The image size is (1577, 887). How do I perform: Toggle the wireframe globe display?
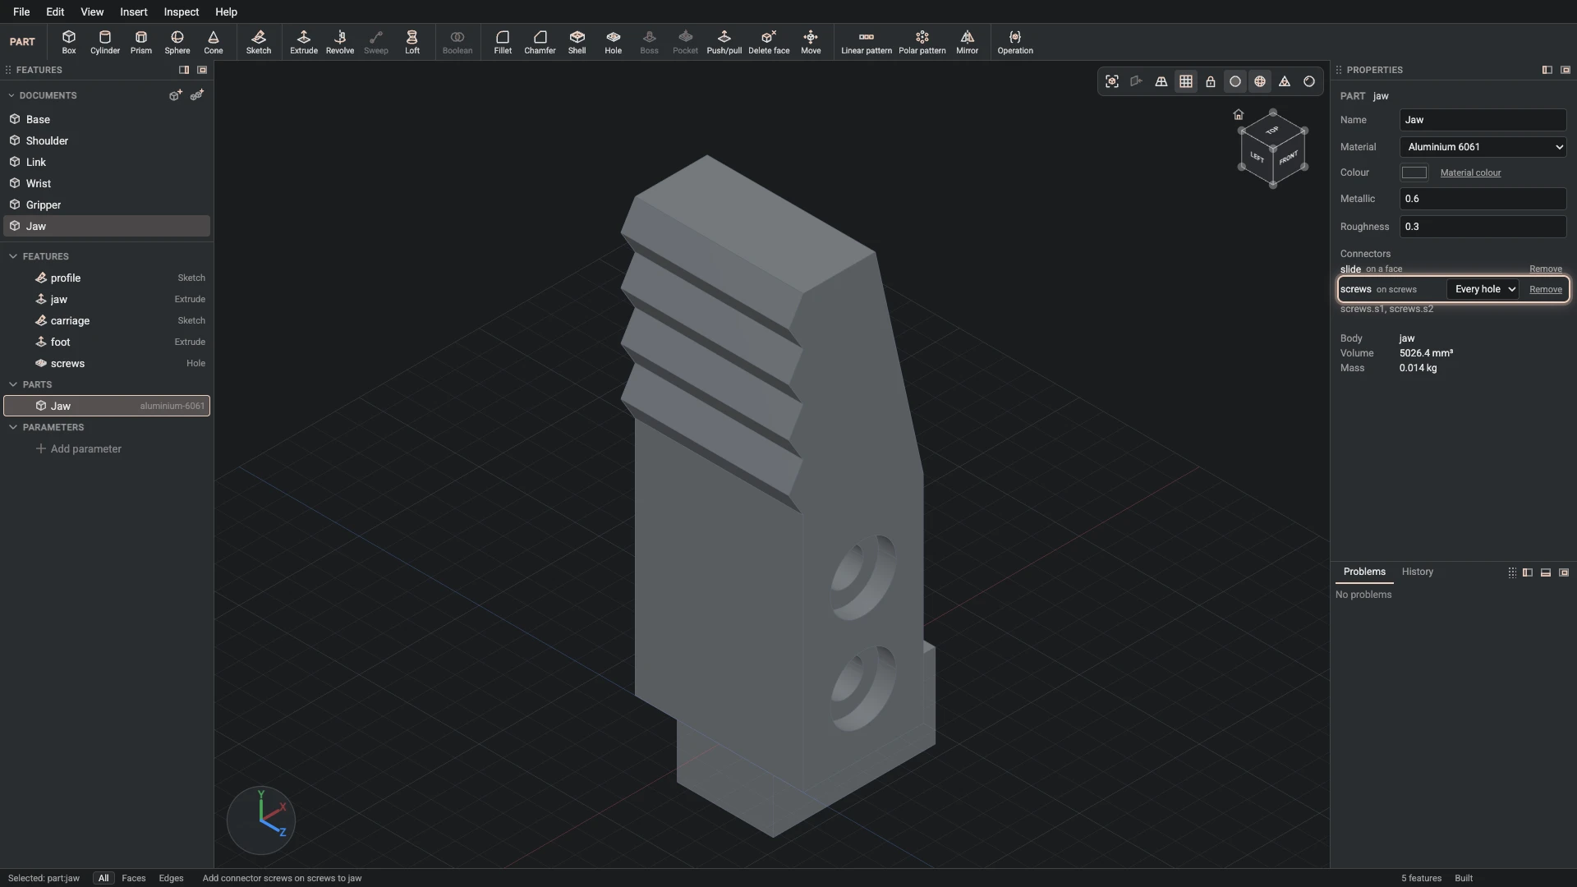1260,81
